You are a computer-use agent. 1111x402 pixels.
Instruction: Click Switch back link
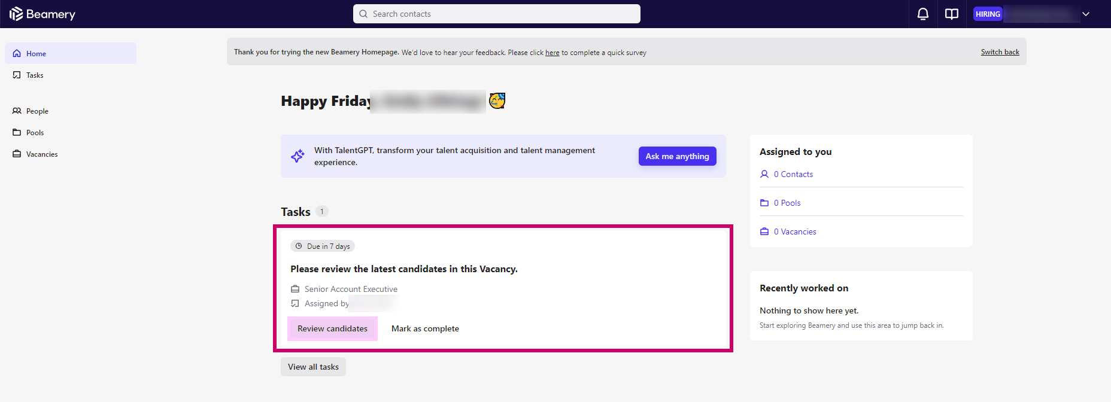[1000, 52]
